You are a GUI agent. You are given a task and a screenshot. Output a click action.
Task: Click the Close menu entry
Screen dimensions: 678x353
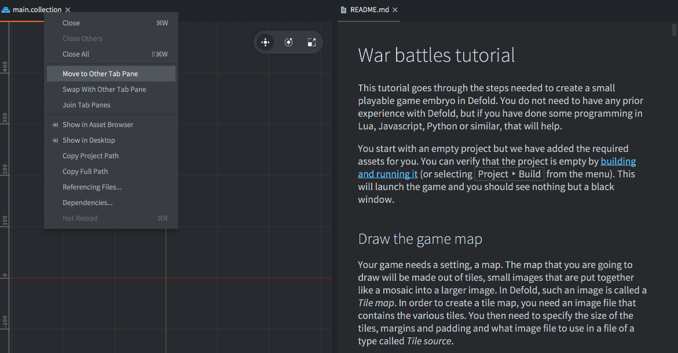[x=71, y=23]
